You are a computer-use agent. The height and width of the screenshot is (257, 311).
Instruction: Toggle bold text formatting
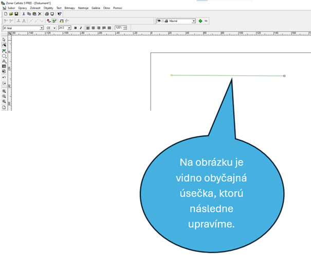click(x=76, y=28)
